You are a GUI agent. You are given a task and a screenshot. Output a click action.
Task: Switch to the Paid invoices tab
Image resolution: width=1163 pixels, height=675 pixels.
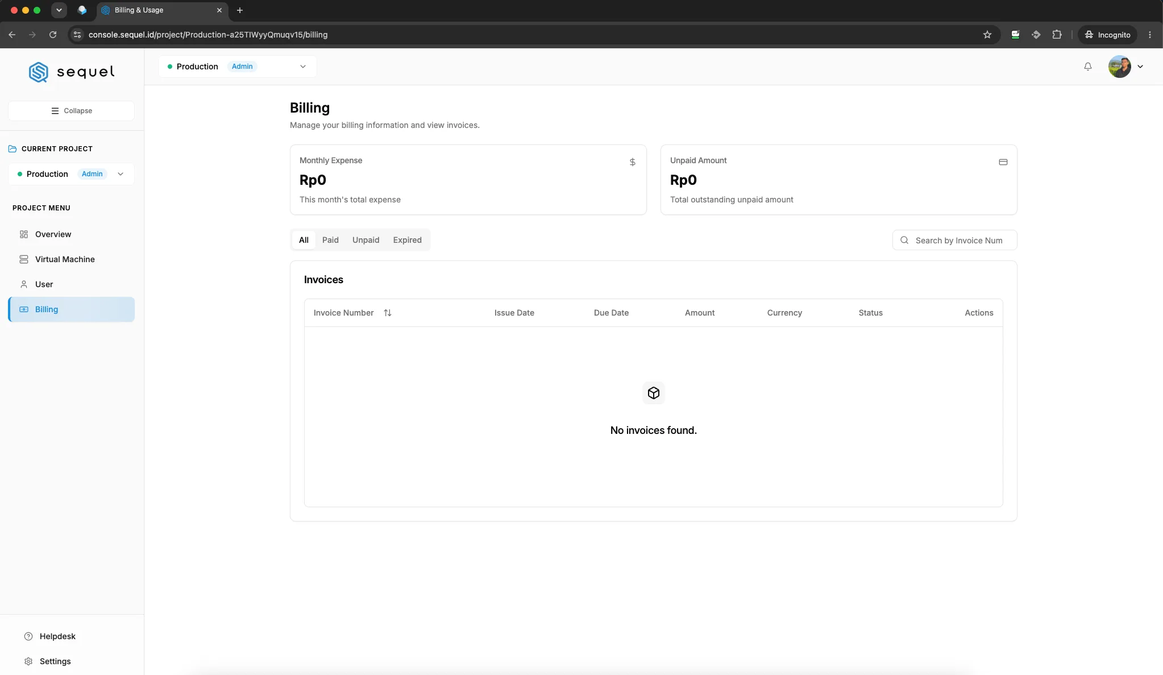pyautogui.click(x=330, y=240)
